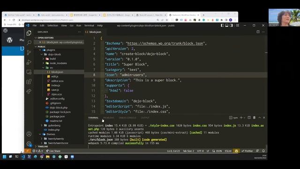
Task: Toggle bottom panel layout icon
Action: 227,25
